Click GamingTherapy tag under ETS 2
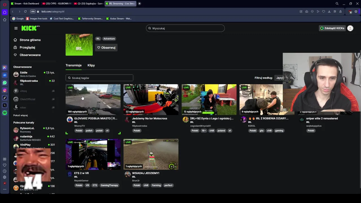361x203 pixels. 109,185
